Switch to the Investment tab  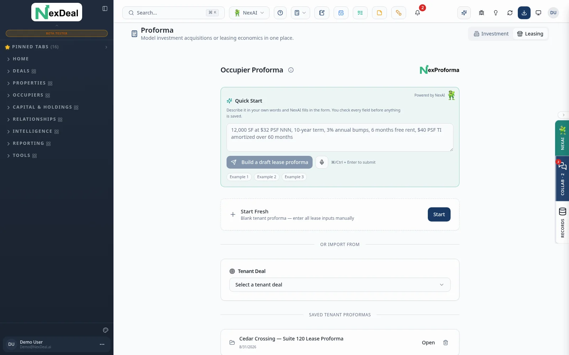(x=491, y=34)
